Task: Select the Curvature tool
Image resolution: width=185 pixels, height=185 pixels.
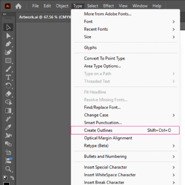Action: tap(8, 52)
